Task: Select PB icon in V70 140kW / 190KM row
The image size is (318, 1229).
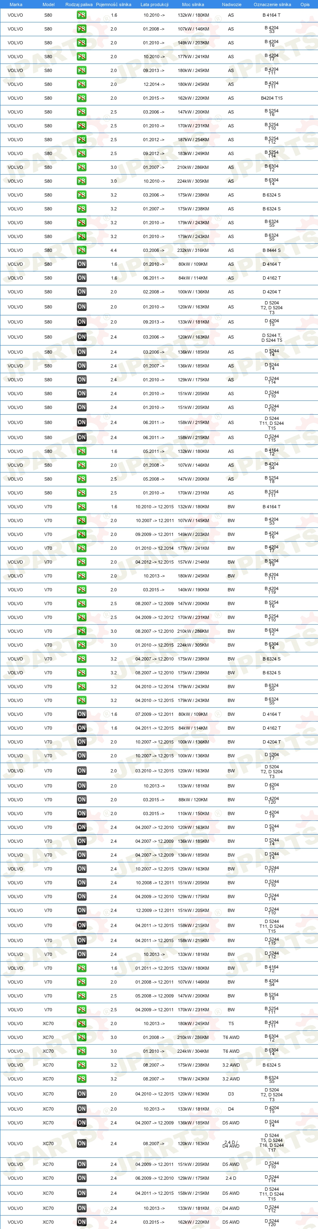Action: tap(81, 589)
